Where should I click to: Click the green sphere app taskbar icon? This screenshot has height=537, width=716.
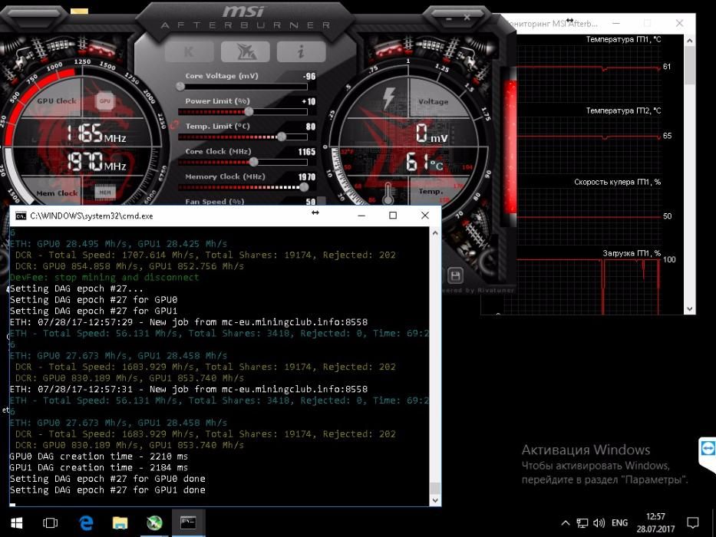coord(154,523)
